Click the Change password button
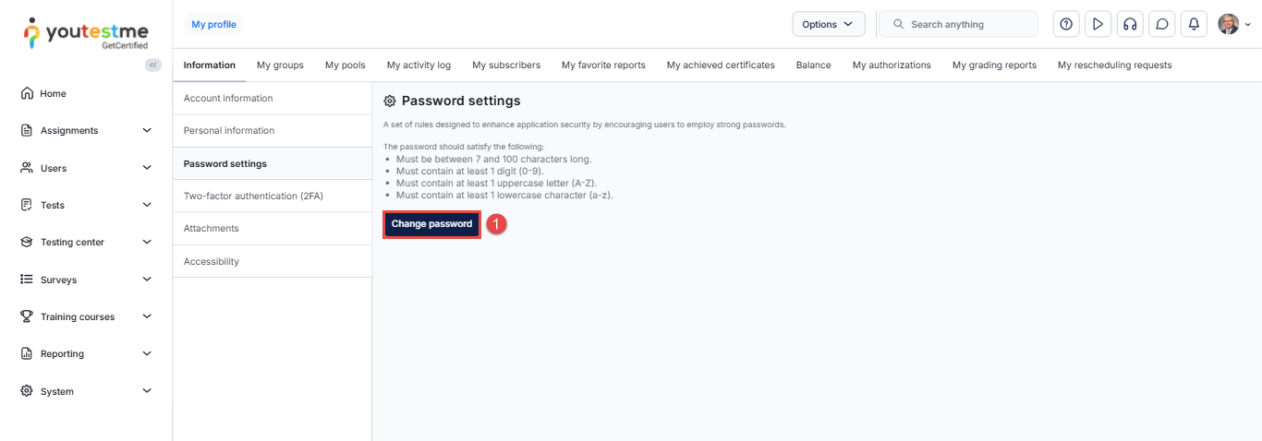 [x=431, y=224]
